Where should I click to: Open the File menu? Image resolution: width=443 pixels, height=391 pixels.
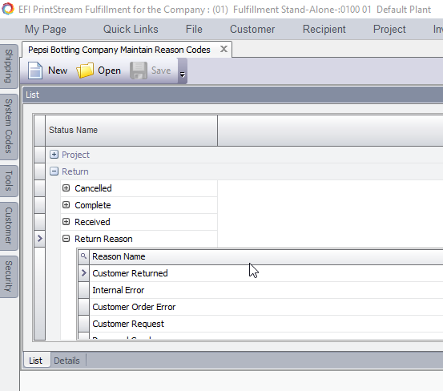[x=194, y=29]
